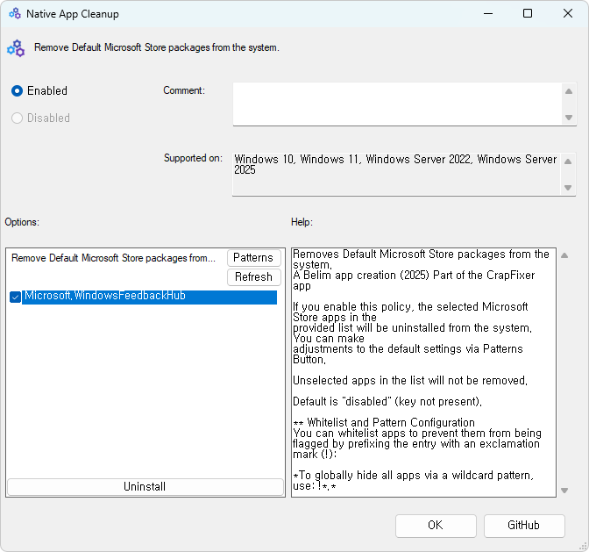This screenshot has height=552, width=589.
Task: Open the Patterns configuration button
Action: (253, 258)
